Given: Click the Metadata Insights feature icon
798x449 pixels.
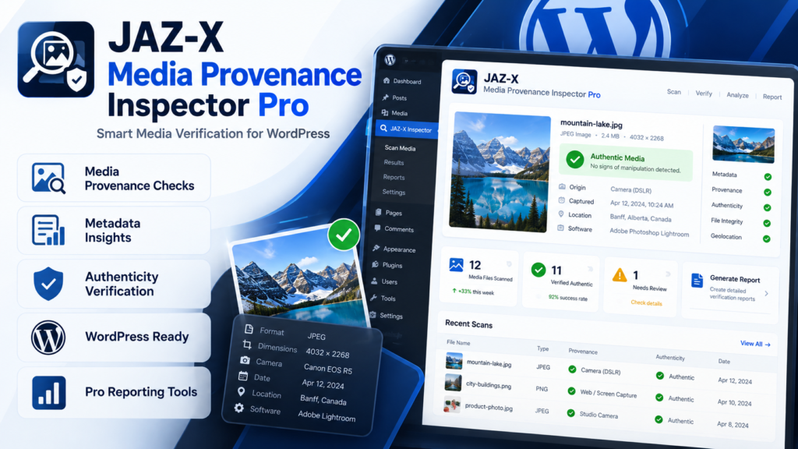Looking at the screenshot, I should click(x=48, y=230).
